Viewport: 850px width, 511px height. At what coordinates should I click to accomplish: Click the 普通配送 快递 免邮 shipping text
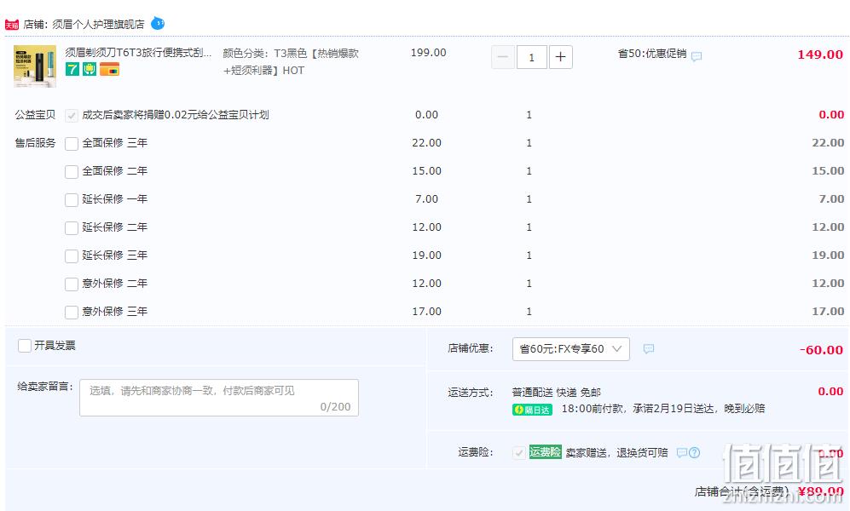[556, 392]
